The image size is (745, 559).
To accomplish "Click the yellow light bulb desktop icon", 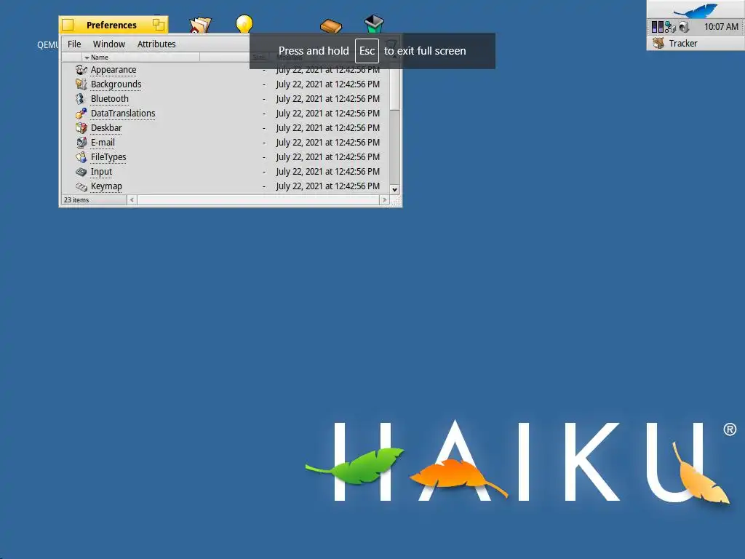I will 244,24.
